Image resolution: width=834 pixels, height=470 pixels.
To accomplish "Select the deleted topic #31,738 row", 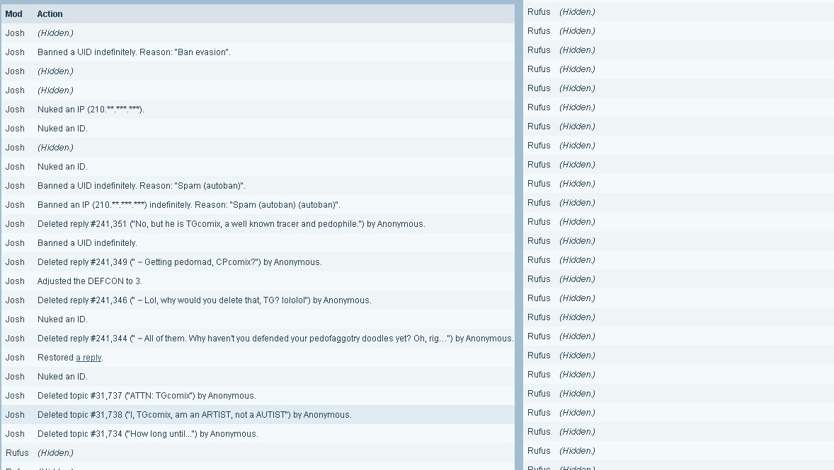I will tap(258, 415).
